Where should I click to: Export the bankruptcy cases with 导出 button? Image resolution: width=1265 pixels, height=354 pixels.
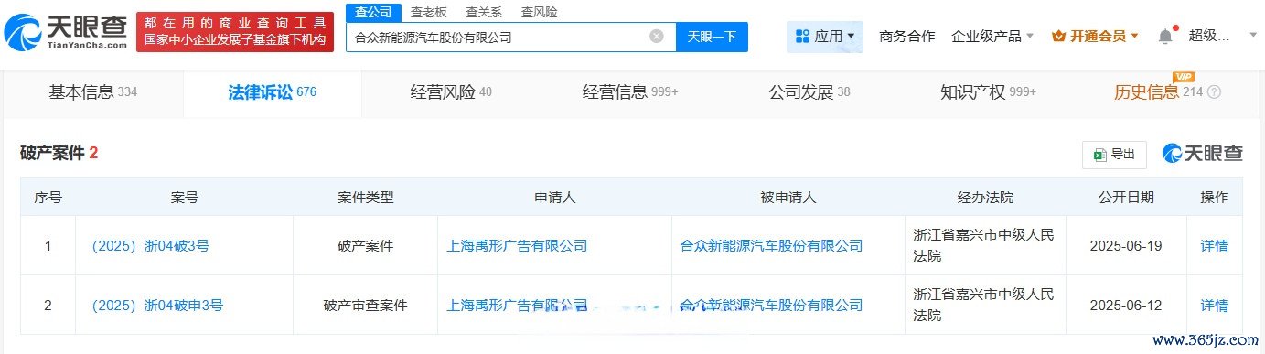pos(1114,155)
